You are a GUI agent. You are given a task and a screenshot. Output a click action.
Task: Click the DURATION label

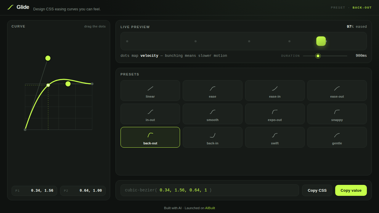[290, 56]
